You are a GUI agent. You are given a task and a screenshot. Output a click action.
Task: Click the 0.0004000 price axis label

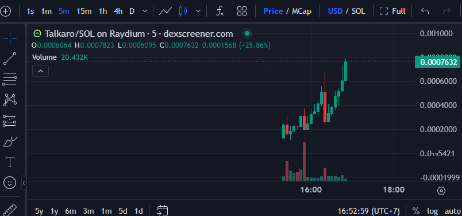point(438,105)
